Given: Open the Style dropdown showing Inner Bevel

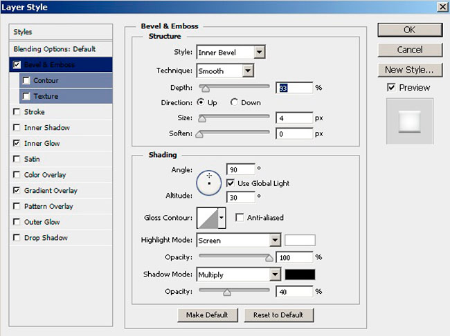Looking at the screenshot, I should pos(231,52).
